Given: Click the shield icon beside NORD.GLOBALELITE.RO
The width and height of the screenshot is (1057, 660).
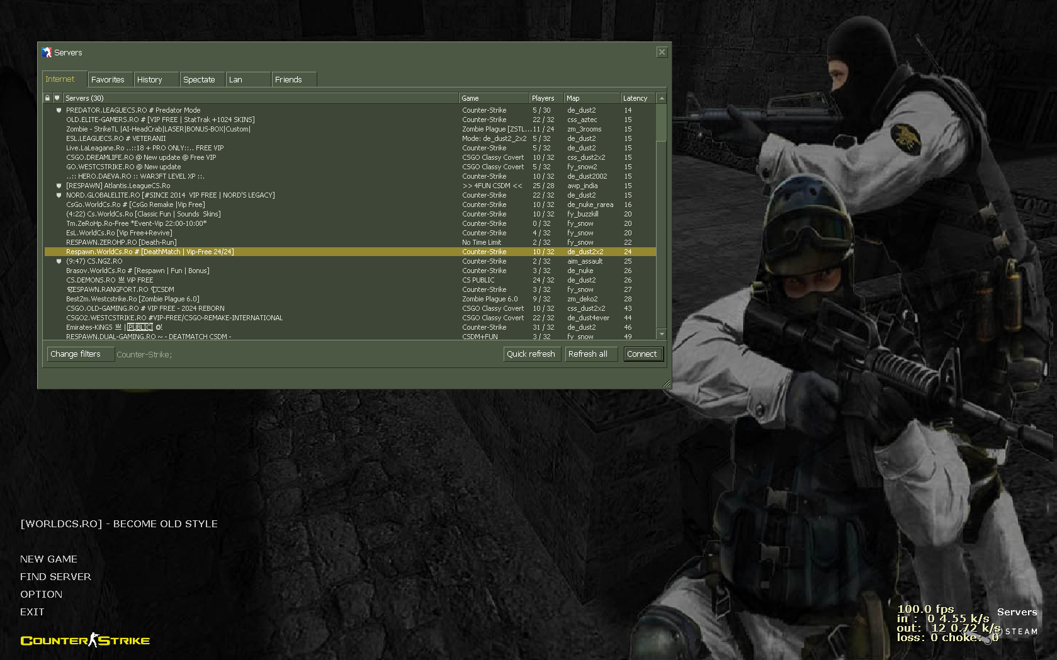Looking at the screenshot, I should [59, 195].
